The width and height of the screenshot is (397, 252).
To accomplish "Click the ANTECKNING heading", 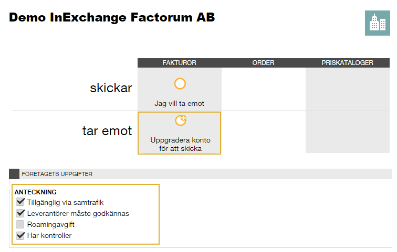I will click(x=36, y=192).
